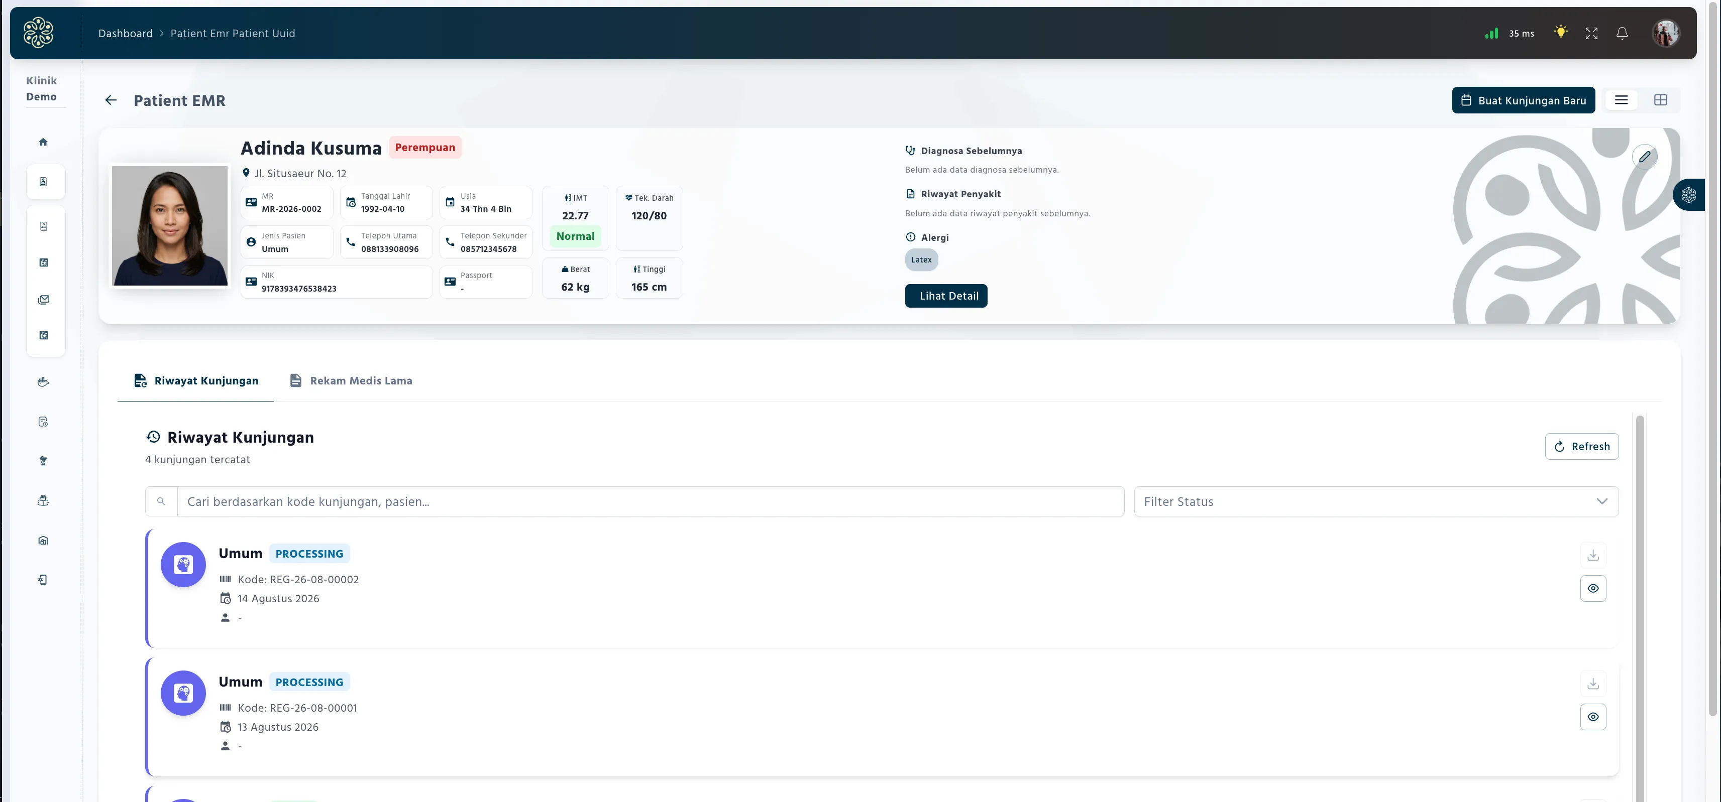Screen dimensions: 1721x802
Task: Click the Patient Emr Patient Uuid breadcrumb
Action: (233, 33)
